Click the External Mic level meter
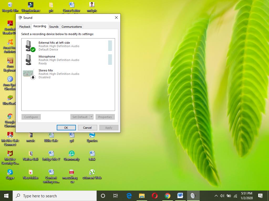This screenshot has height=201, width=269. pyautogui.click(x=110, y=46)
